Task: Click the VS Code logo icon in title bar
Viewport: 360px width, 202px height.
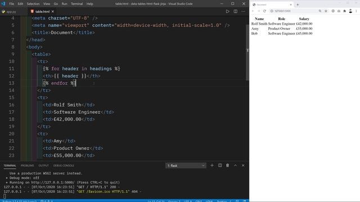Action: (3, 4)
